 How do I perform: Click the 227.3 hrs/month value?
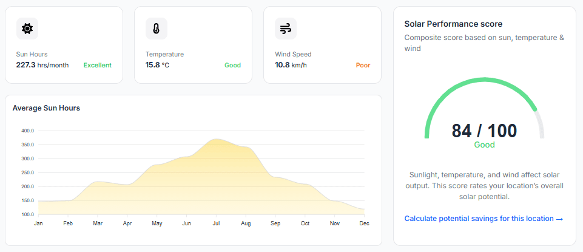[x=42, y=65]
